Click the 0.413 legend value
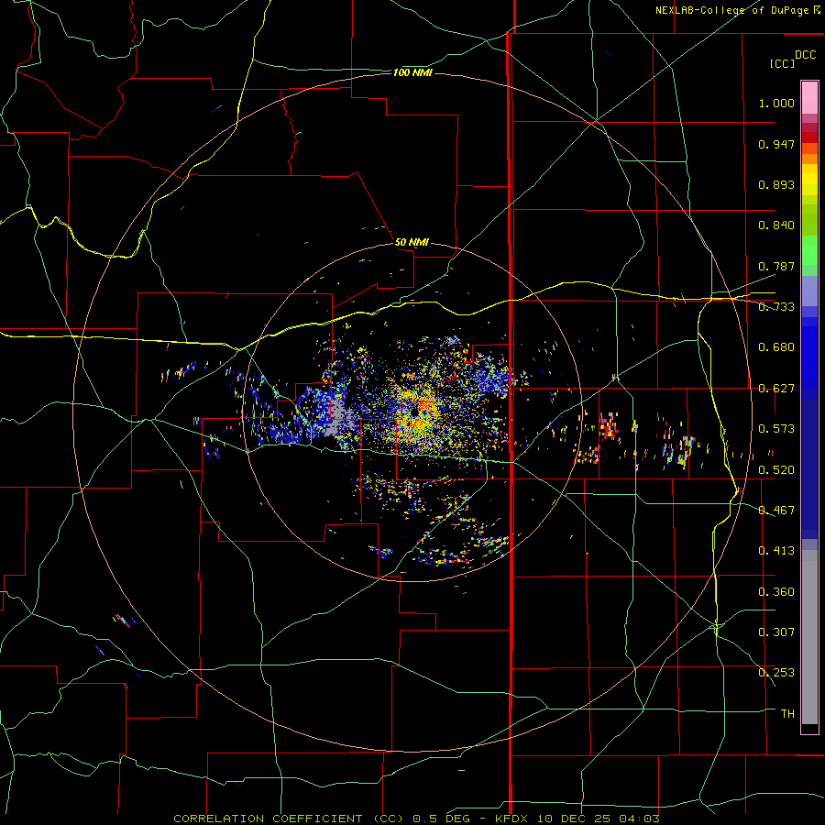The width and height of the screenshot is (825, 825). (776, 551)
